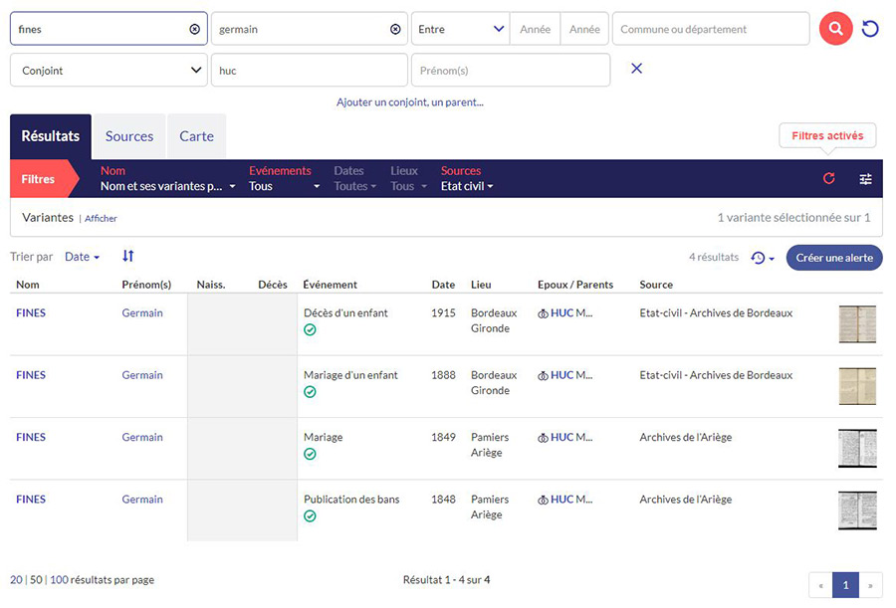
Task: Expand the Conjoint relation dropdown
Action: click(109, 71)
